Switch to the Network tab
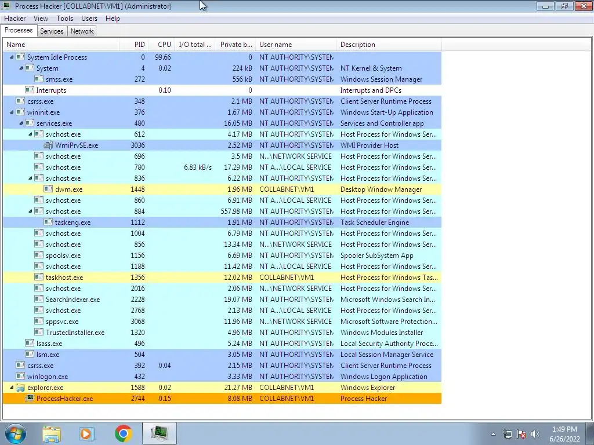The image size is (594, 445). pos(82,31)
